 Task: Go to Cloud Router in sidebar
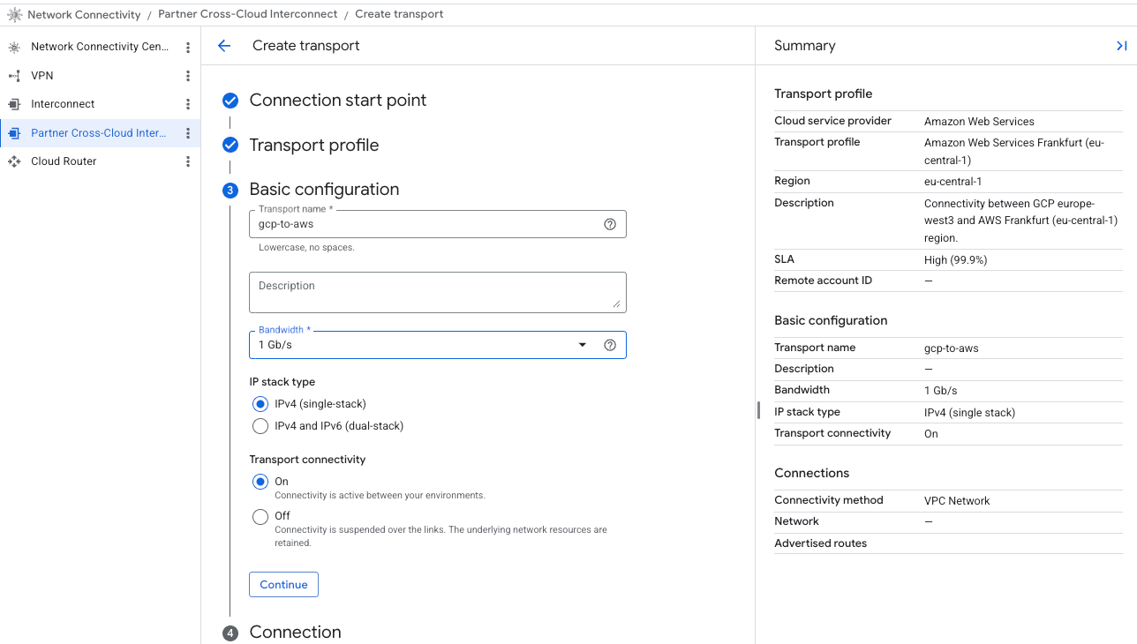64,161
